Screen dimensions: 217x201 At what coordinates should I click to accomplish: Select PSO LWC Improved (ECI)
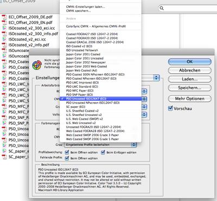click(100, 82)
